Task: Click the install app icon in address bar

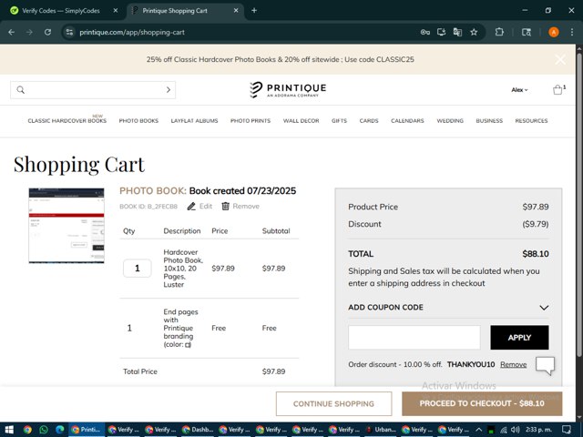Action: click(x=441, y=33)
